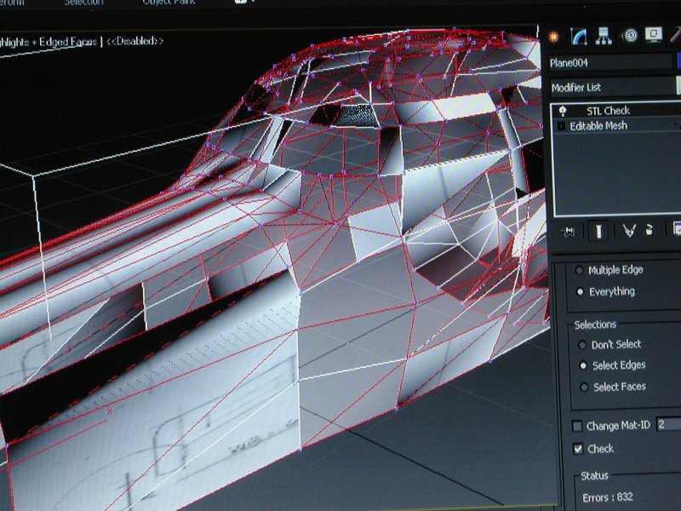Switch to the Modify panel icon
Image resolution: width=681 pixels, height=511 pixels.
tap(579, 36)
